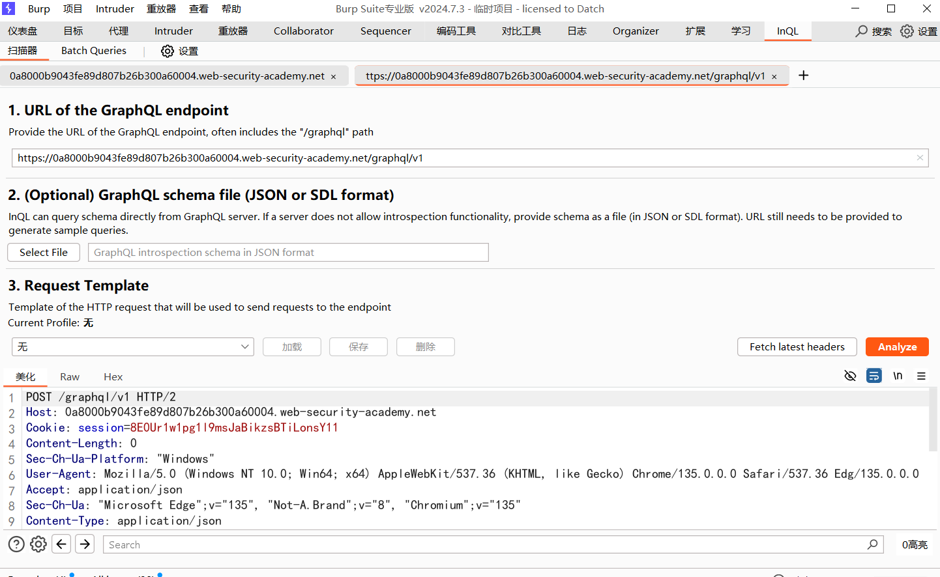Add a new InQL tab with plus
The image size is (940, 577).
804,76
